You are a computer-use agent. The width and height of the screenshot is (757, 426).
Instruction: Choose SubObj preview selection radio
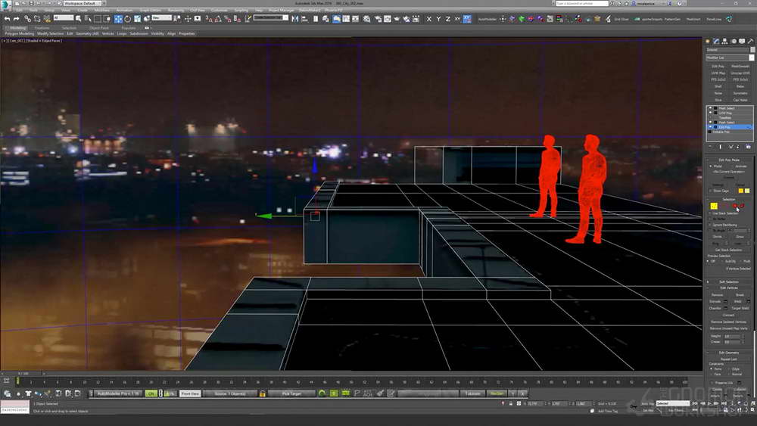click(722, 261)
